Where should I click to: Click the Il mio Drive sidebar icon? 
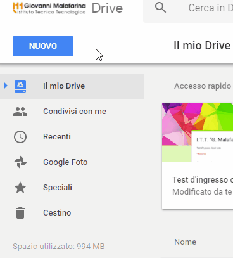pos(20,86)
